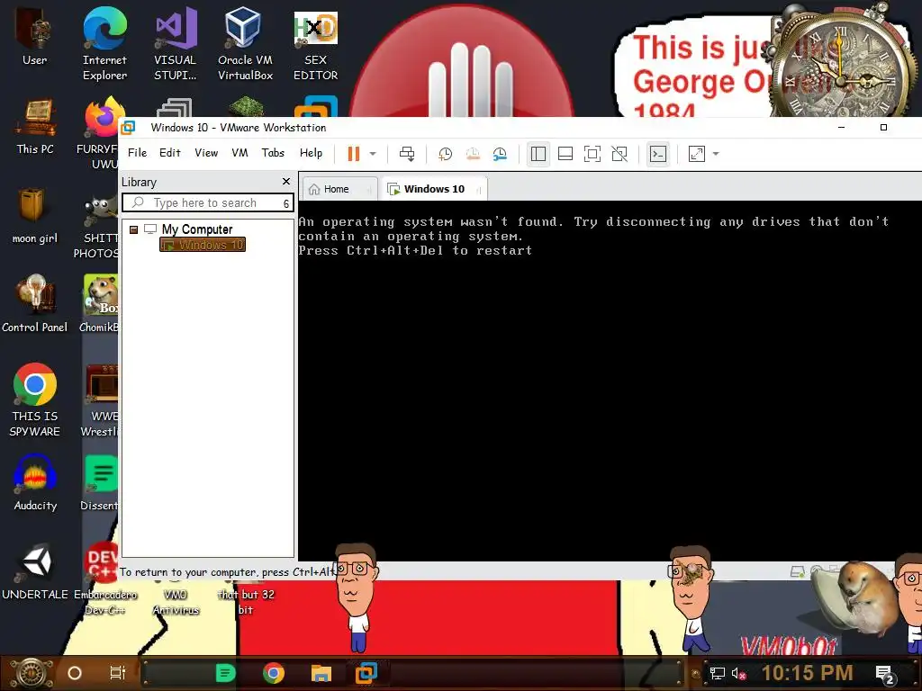Switch to the Windows 10 tab

coord(434,189)
